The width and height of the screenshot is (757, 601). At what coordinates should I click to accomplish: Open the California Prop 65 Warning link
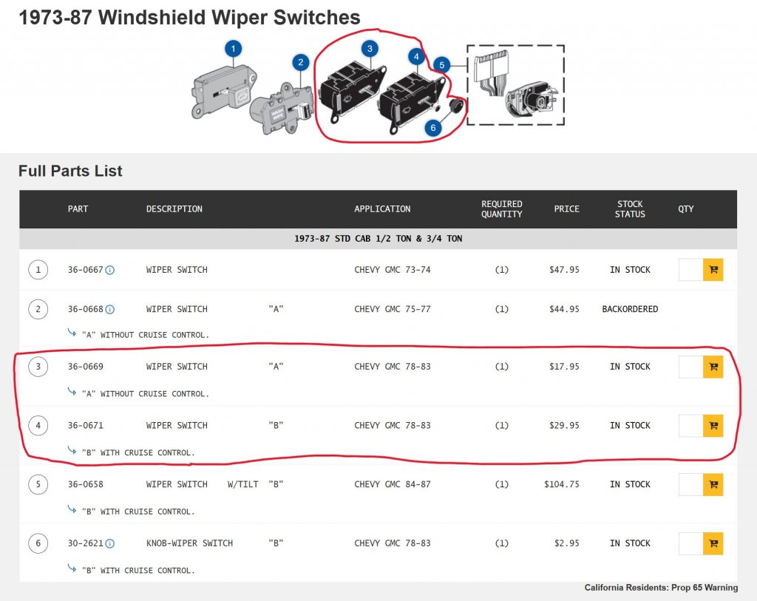coord(661,588)
